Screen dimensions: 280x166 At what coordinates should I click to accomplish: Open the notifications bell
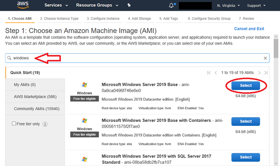click(171, 5)
